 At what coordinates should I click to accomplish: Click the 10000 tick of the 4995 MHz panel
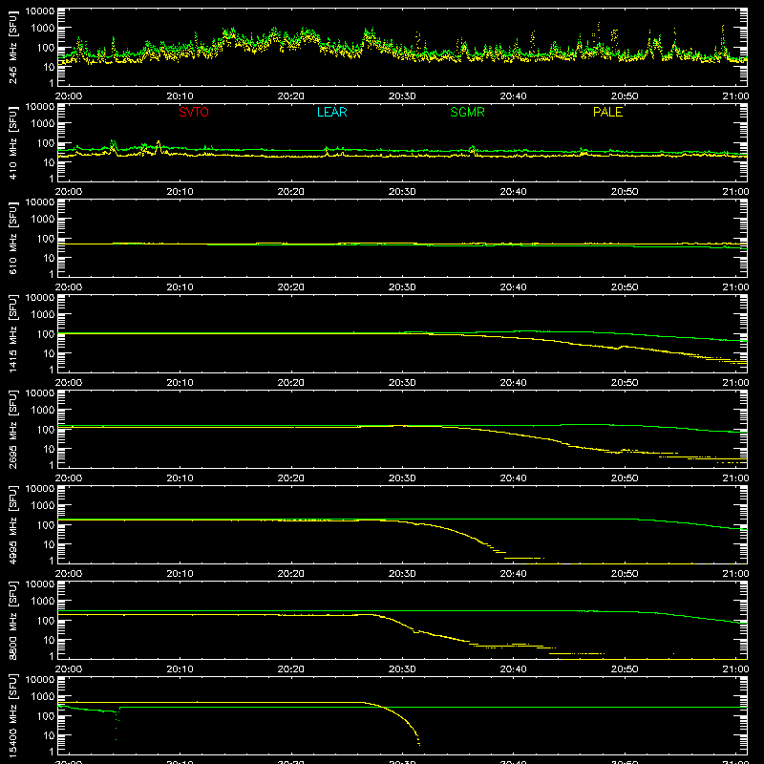pyautogui.click(x=40, y=489)
